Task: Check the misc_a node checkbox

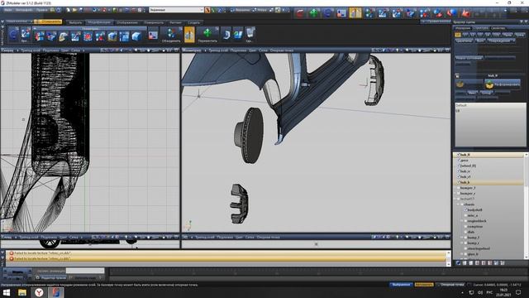Action: click(465, 215)
